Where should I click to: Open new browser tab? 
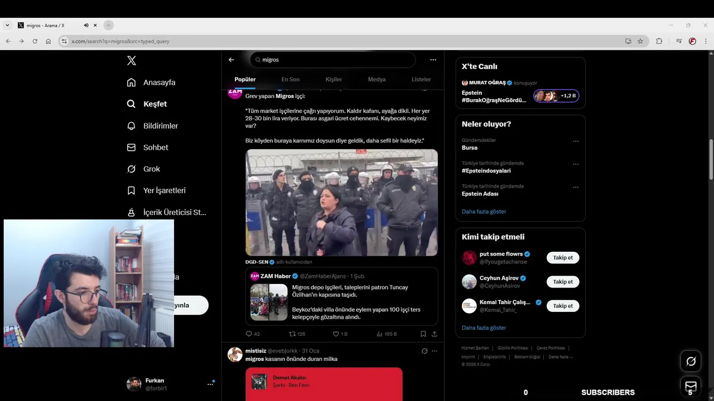pyautogui.click(x=108, y=25)
